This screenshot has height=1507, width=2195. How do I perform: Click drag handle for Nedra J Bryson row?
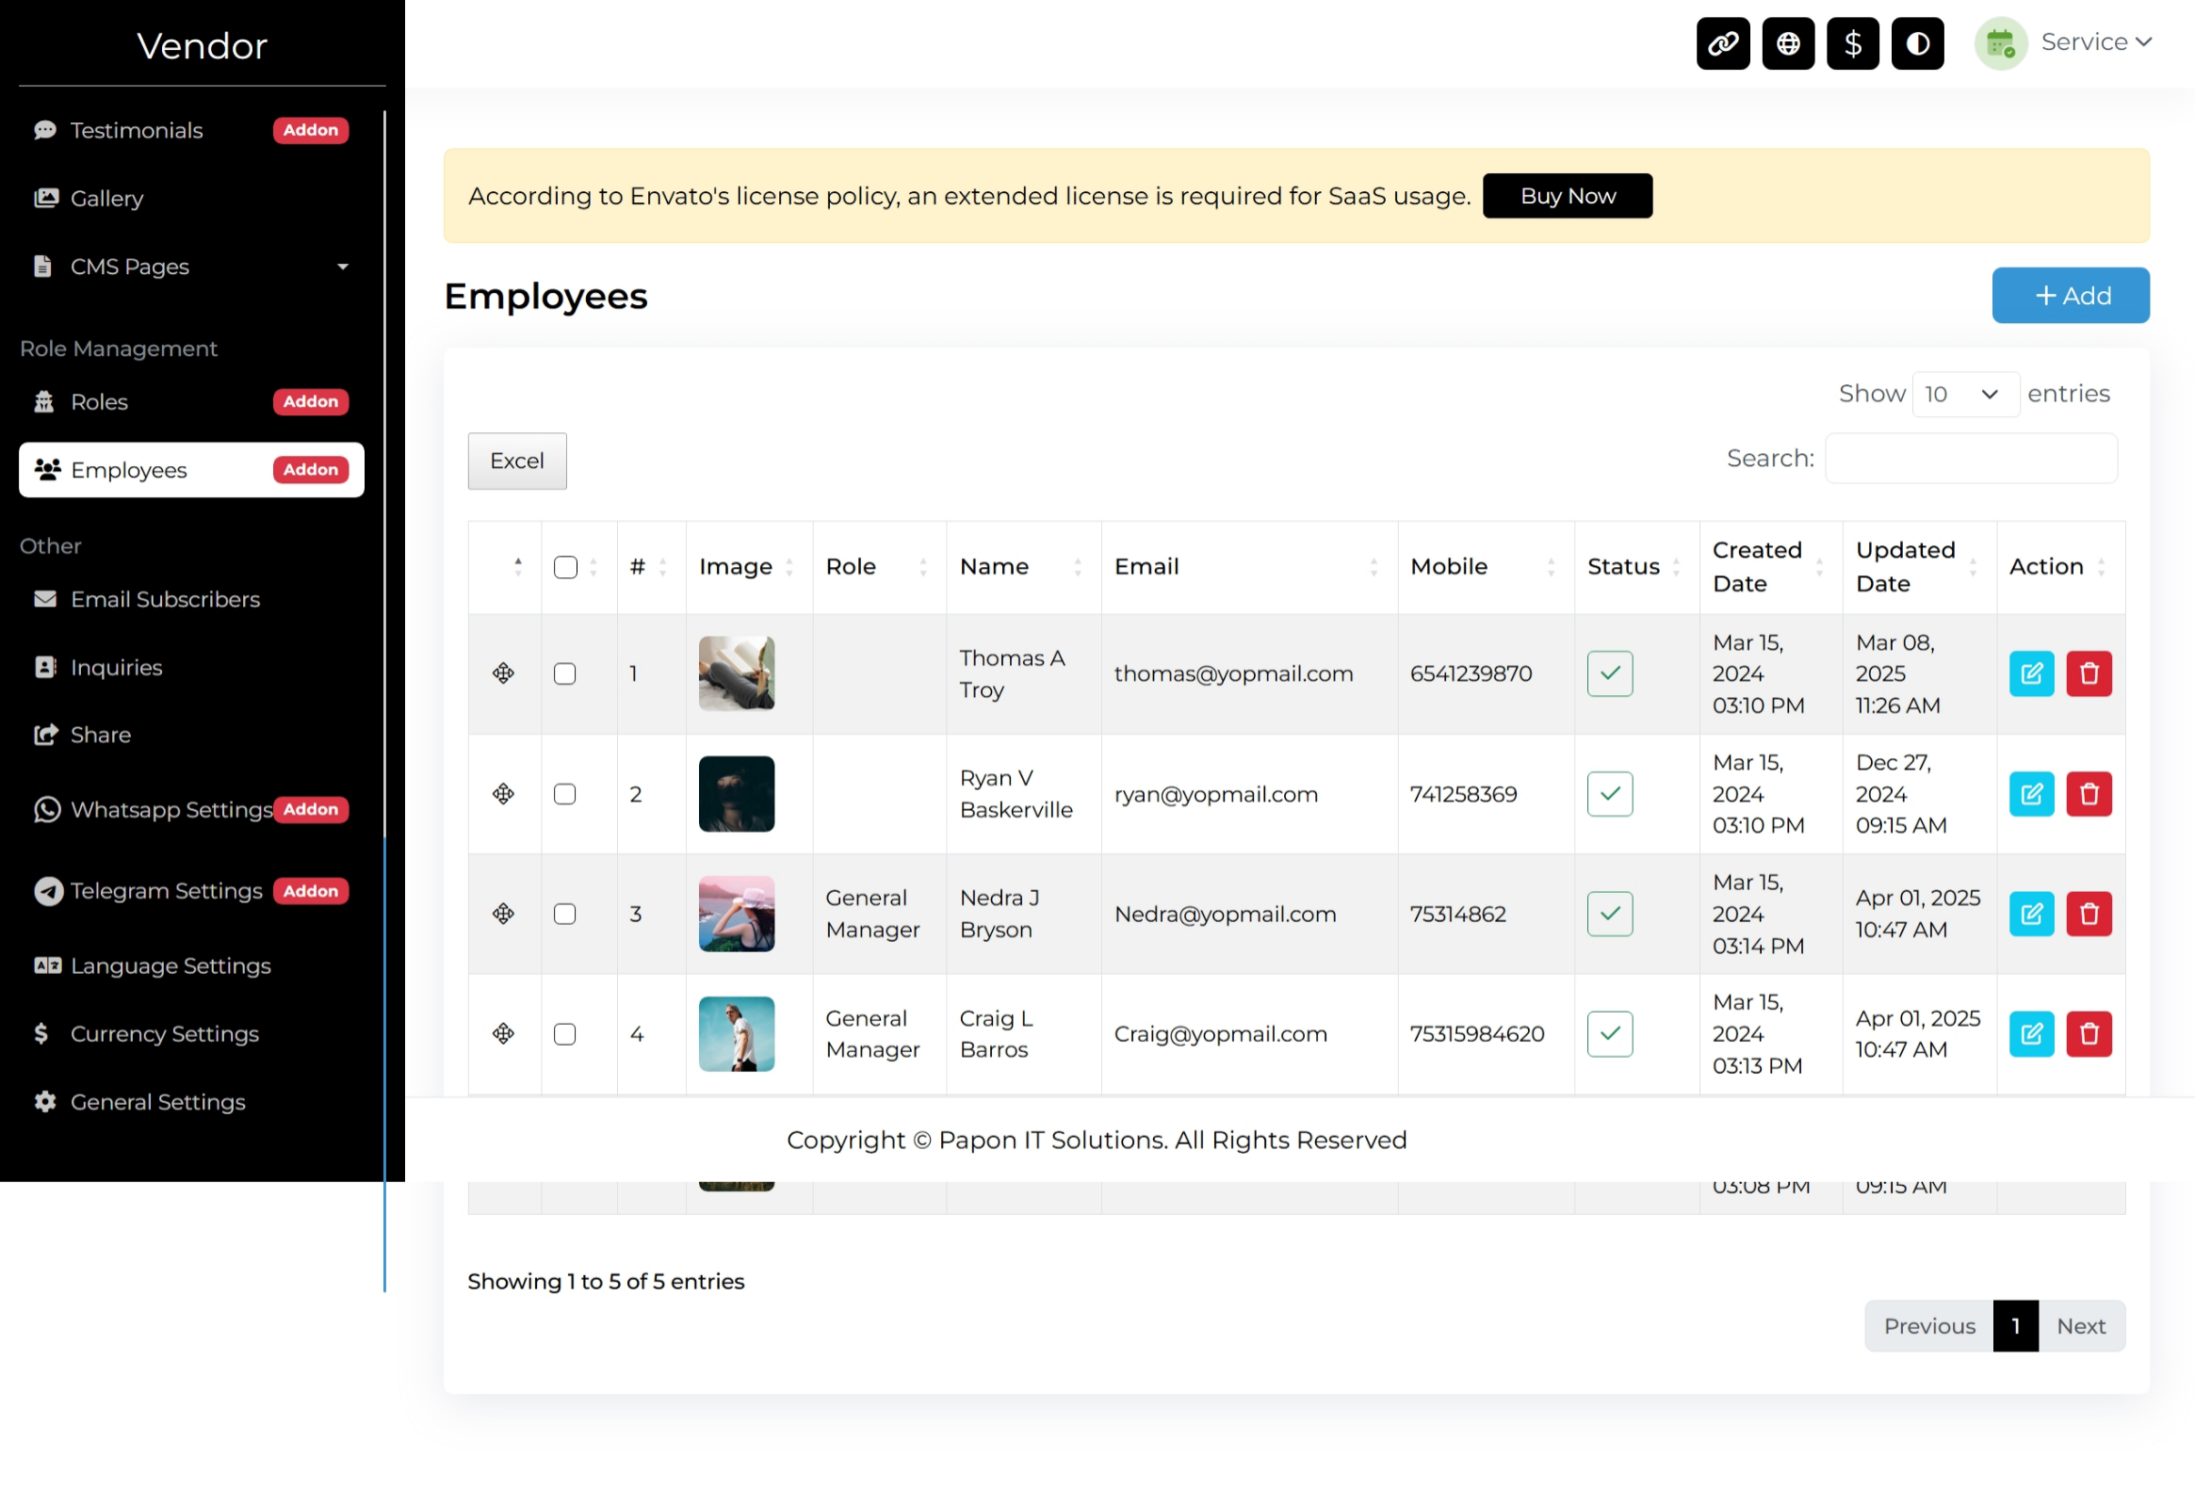click(503, 914)
